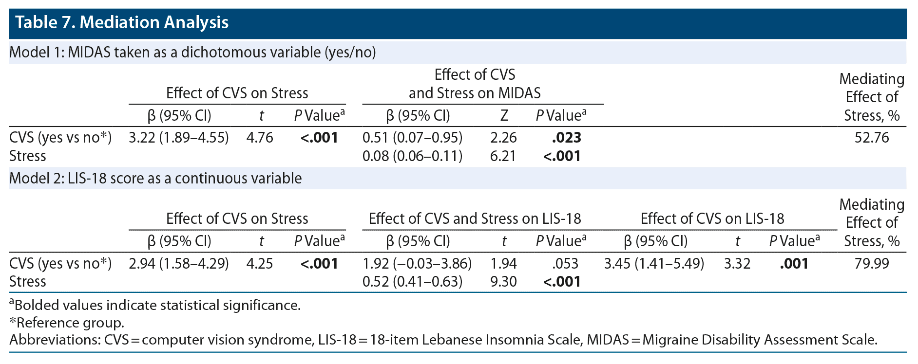Click the Table 7 Mediation Analysis title
The image size is (918, 364).
[122, 22]
